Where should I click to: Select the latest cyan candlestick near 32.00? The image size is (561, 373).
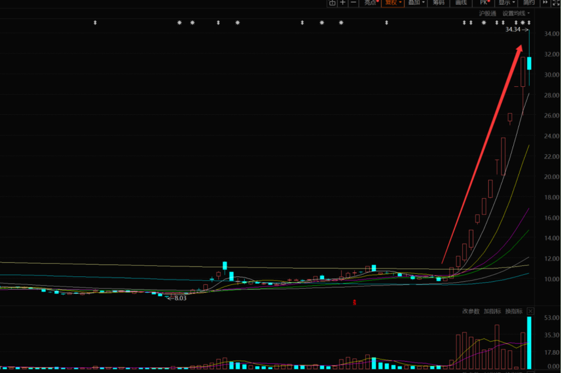point(529,63)
